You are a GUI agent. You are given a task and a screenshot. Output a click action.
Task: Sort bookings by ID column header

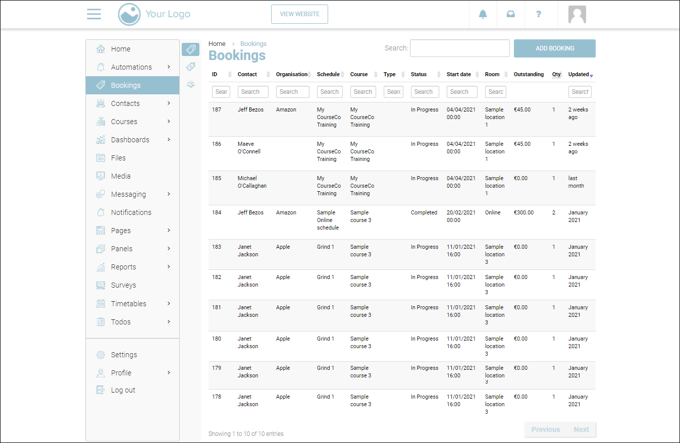tap(215, 74)
